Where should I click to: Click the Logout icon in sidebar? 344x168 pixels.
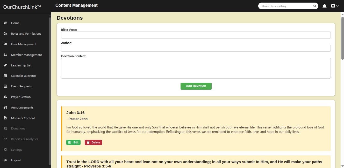click(5, 160)
